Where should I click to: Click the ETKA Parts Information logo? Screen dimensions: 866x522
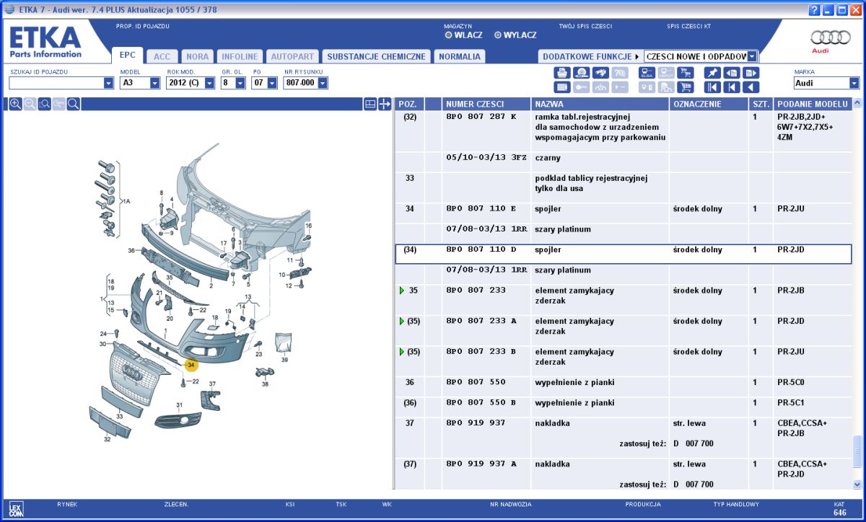[x=45, y=42]
